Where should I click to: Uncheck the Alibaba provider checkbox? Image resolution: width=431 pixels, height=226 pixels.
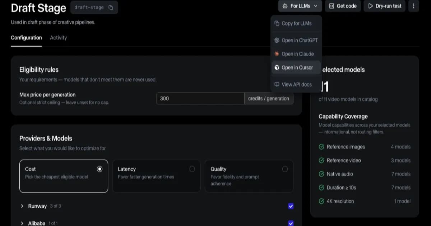click(291, 223)
